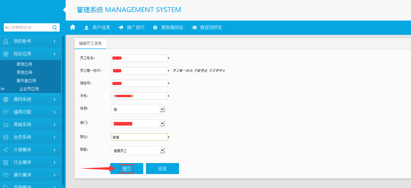Screen dimensions: 411x188
Task: Collapse the sidebar using the header's white arrow
Action: [x=64, y=10]
